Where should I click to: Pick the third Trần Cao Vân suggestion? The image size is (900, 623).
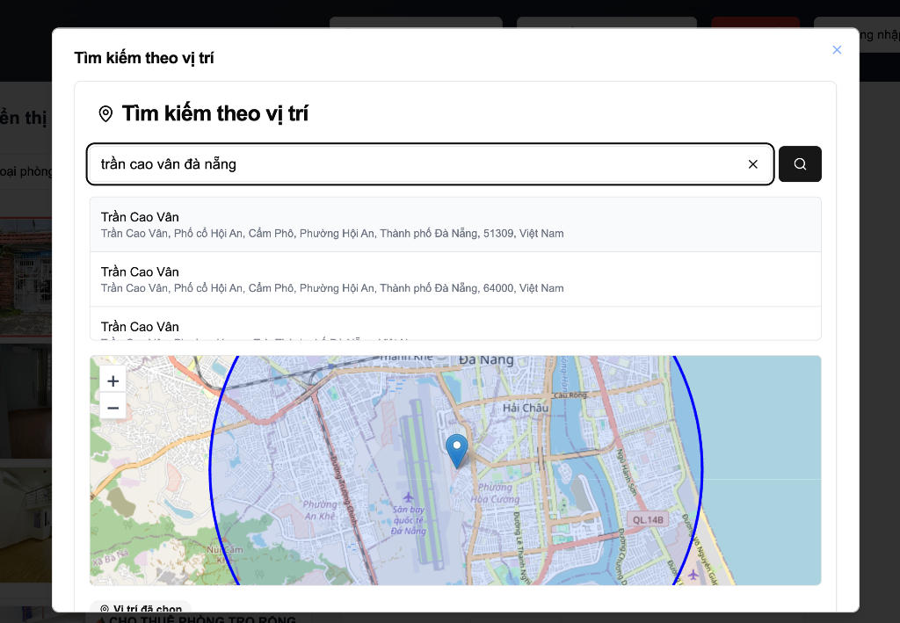click(x=455, y=328)
